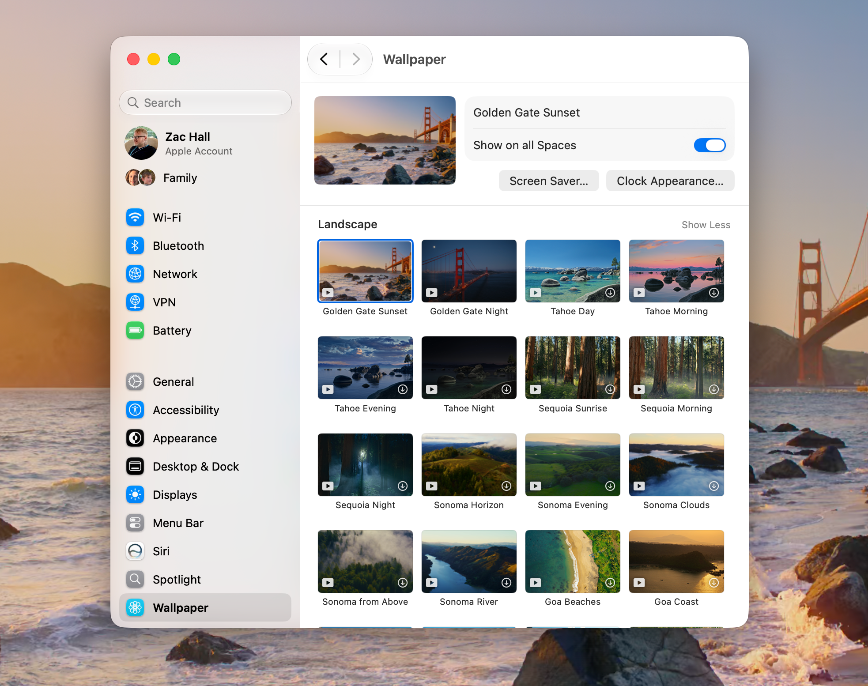Click download icon on Goa Beaches
Image resolution: width=868 pixels, height=686 pixels.
coord(610,583)
